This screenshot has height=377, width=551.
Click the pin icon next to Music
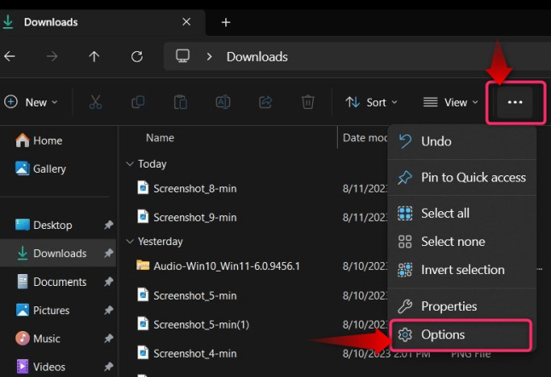click(108, 339)
